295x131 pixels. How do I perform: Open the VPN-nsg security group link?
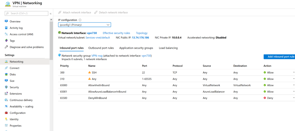click(97, 56)
